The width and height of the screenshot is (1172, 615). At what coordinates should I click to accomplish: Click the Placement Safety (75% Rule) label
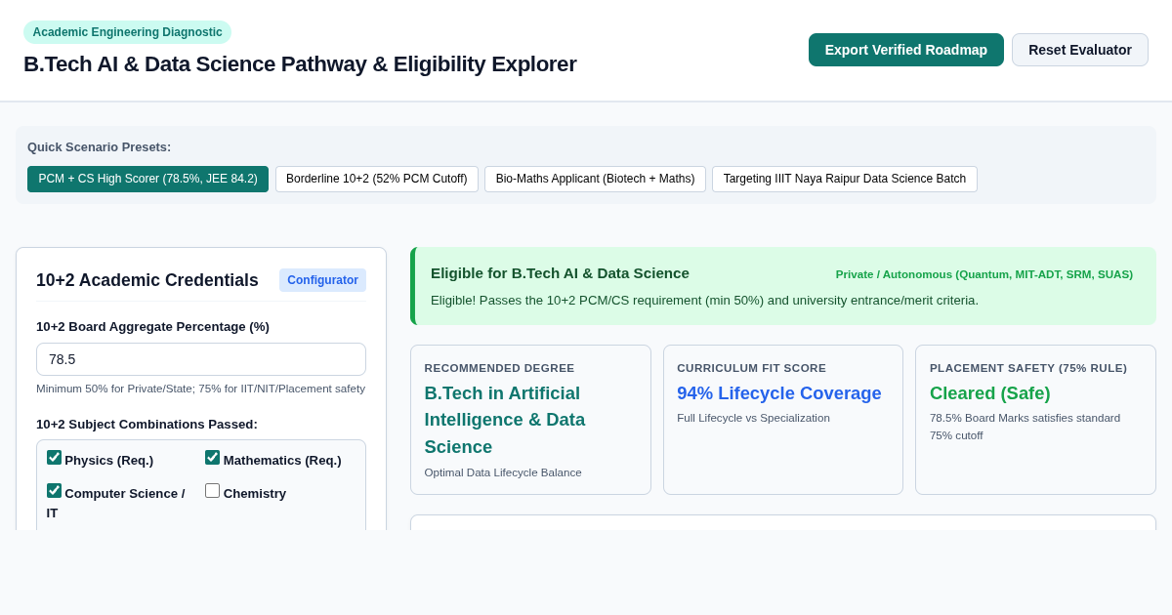click(x=1028, y=368)
